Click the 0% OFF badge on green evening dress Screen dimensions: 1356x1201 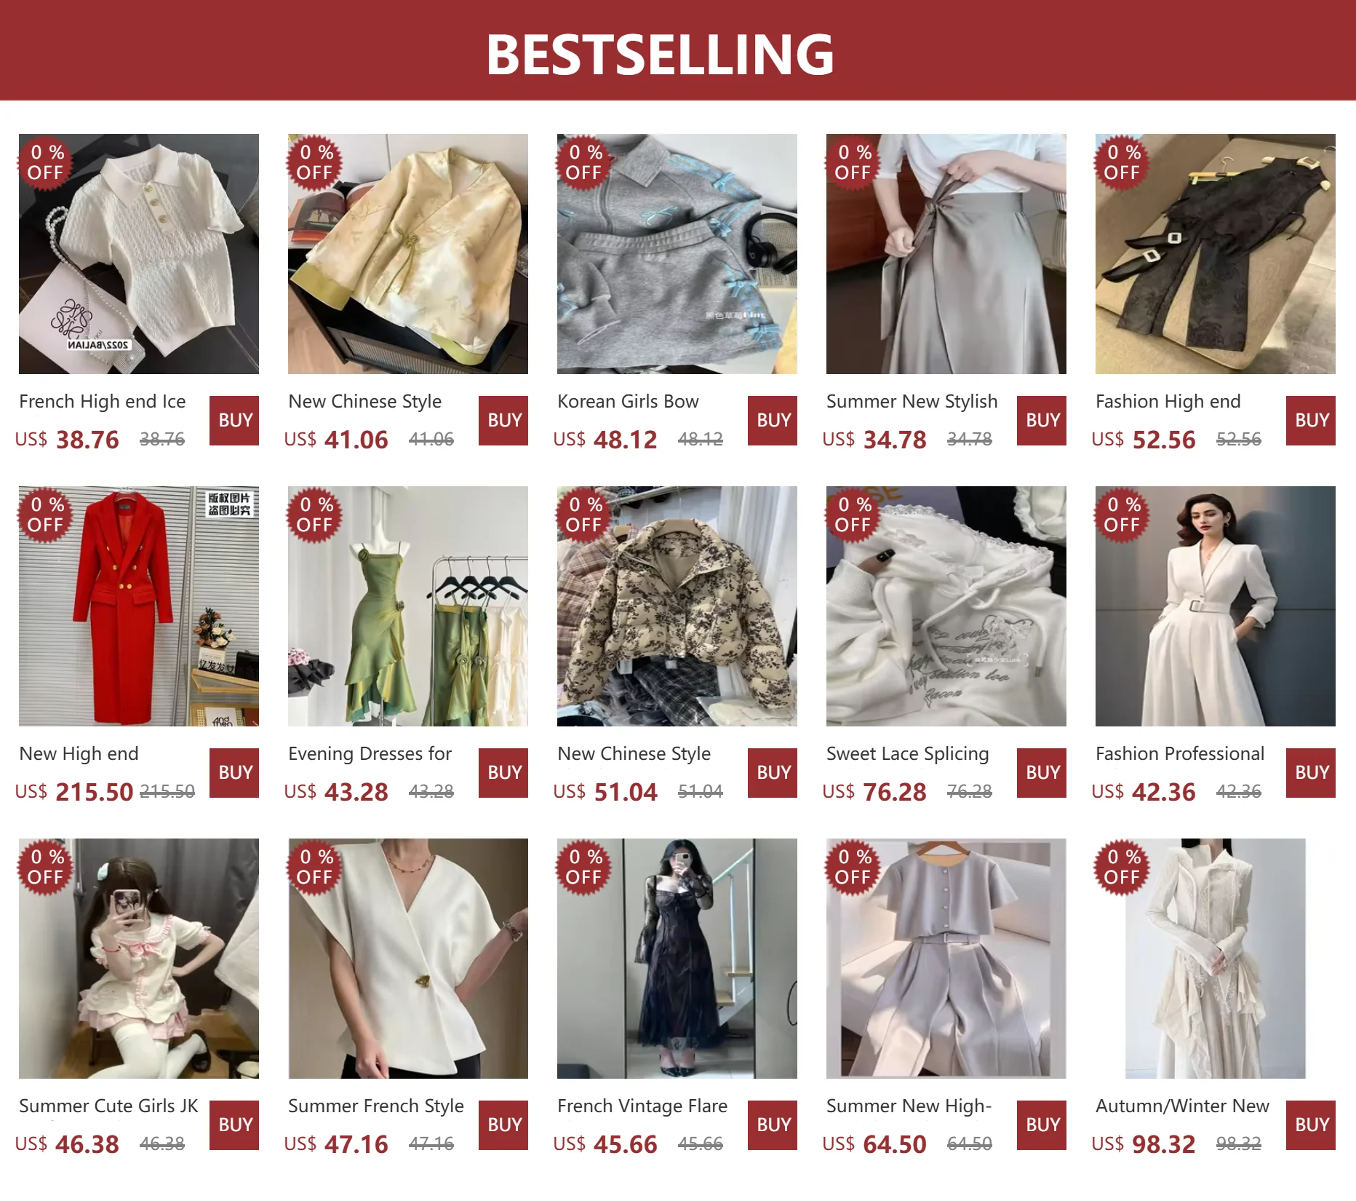click(x=314, y=515)
